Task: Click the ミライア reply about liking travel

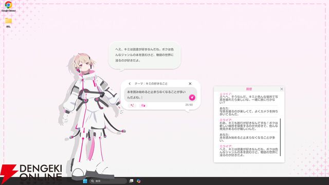Action: click(x=249, y=124)
